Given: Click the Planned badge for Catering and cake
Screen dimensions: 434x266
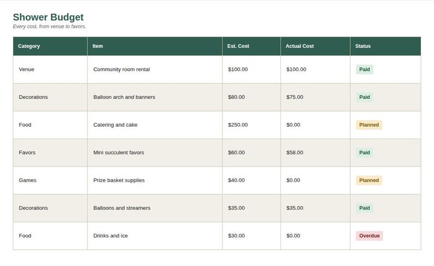Looking at the screenshot, I should click(369, 125).
